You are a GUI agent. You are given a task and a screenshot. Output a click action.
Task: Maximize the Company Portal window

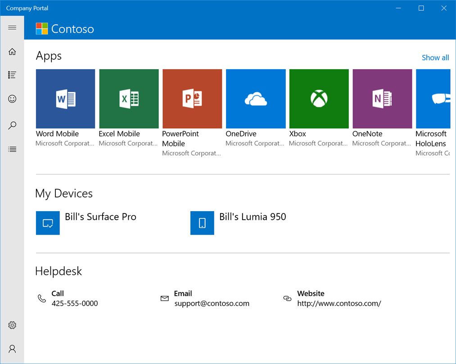[421, 8]
